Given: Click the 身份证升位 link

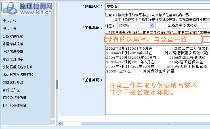Looking at the screenshot, I should coord(11,90).
